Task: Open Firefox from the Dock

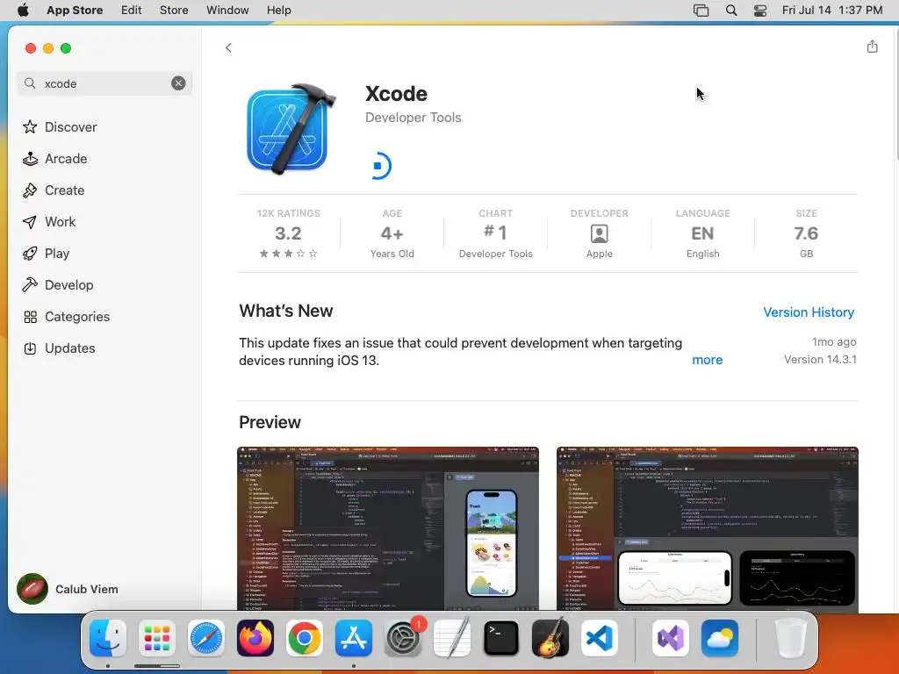Action: [255, 637]
